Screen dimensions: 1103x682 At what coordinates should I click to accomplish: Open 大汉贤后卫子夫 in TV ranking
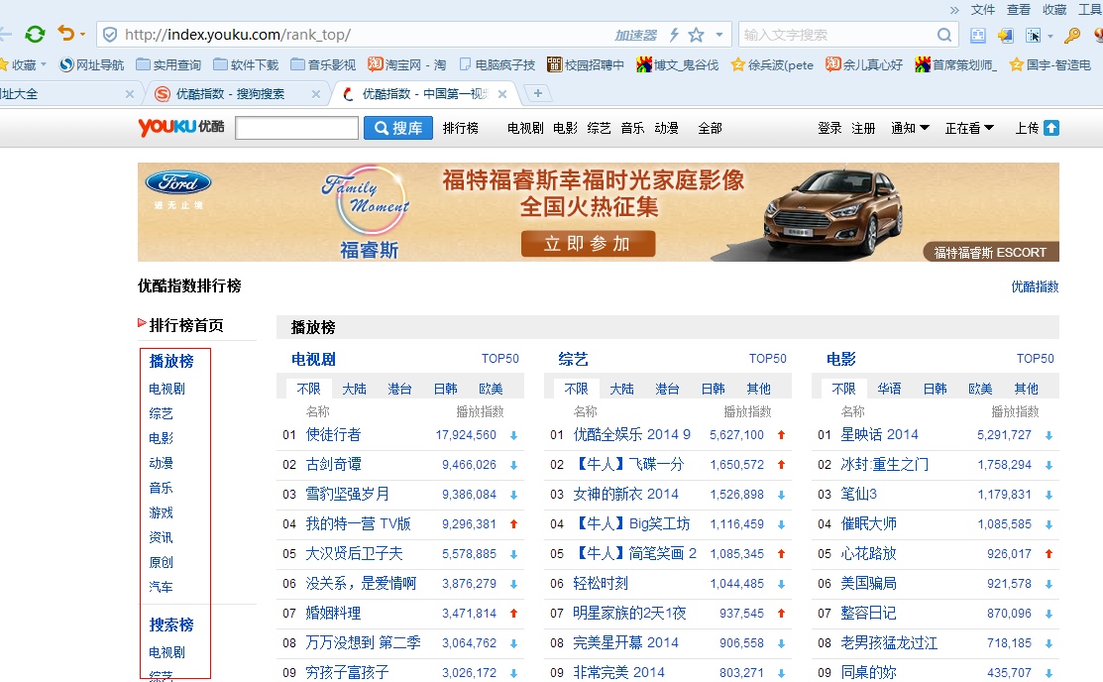coord(354,554)
